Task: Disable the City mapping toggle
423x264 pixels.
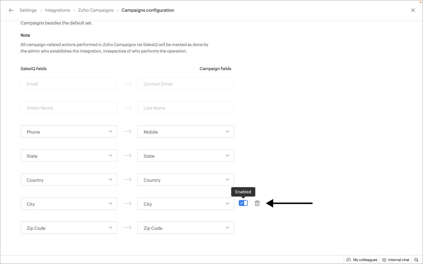Action: point(243,203)
